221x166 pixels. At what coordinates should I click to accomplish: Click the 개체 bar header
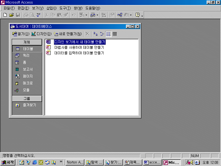pyautogui.click(x=27, y=42)
